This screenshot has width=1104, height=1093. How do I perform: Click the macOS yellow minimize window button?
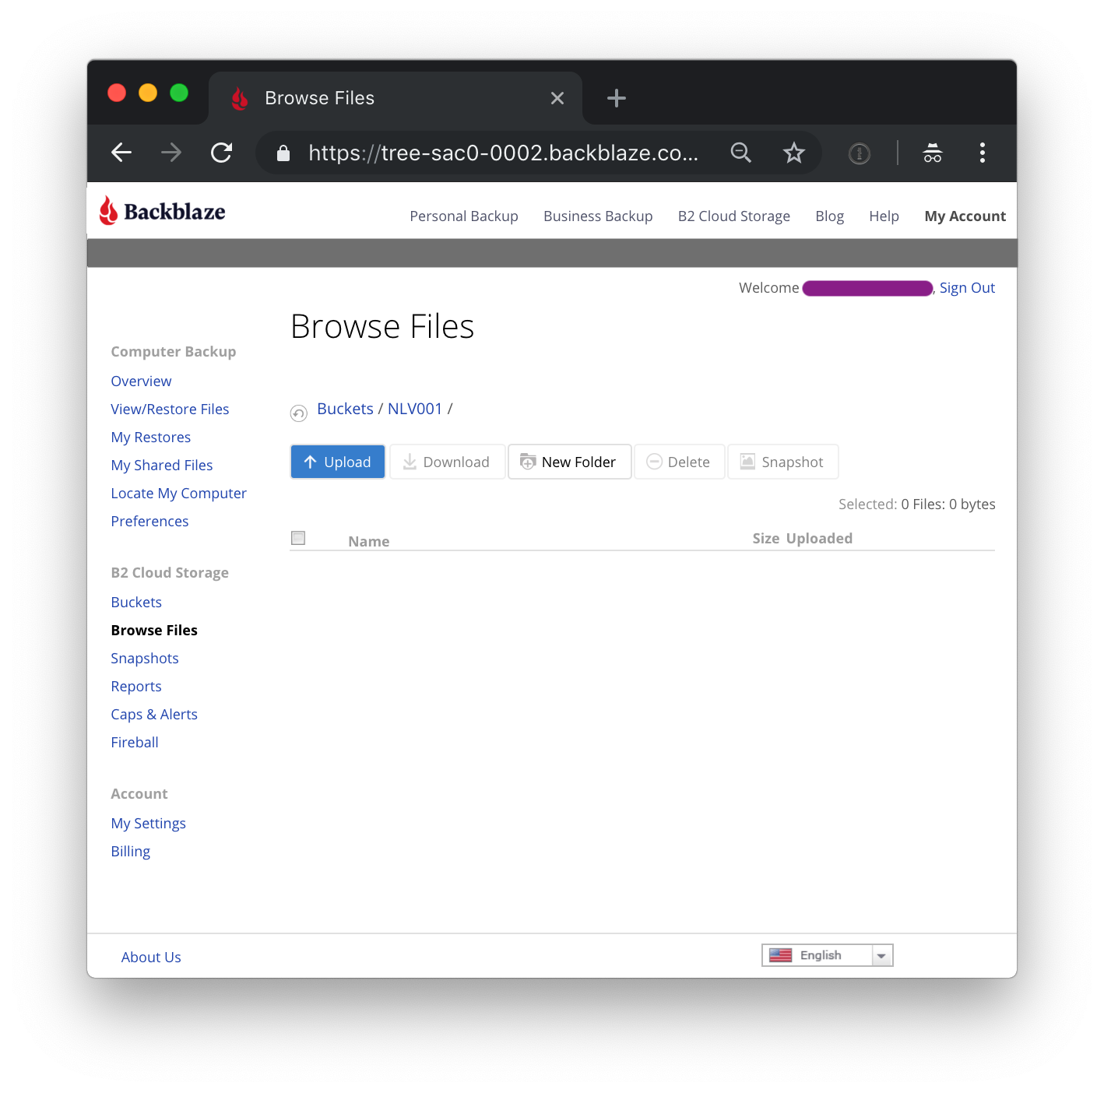[x=148, y=93]
